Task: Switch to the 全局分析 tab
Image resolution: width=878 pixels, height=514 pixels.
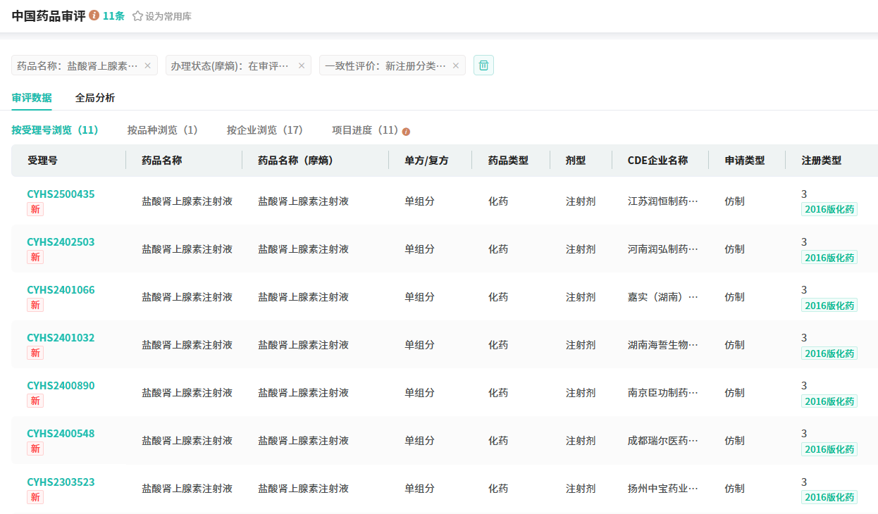Action: [x=95, y=98]
